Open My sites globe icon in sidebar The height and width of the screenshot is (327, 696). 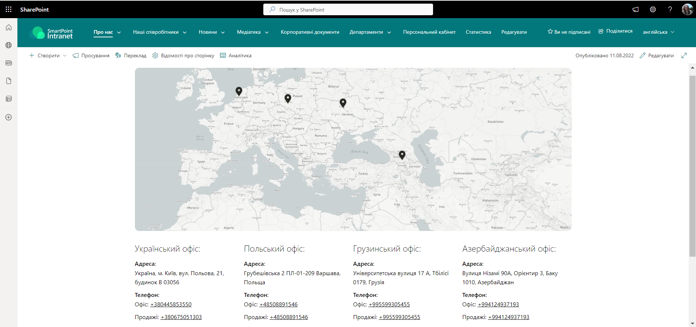pos(9,45)
